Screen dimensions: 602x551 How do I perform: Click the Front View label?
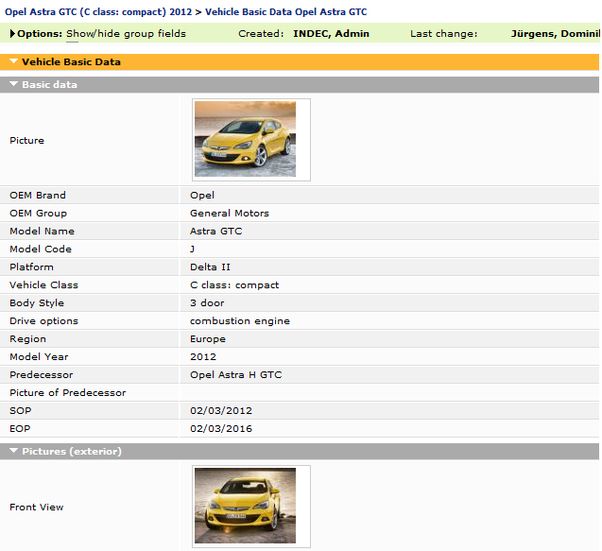pos(37,508)
